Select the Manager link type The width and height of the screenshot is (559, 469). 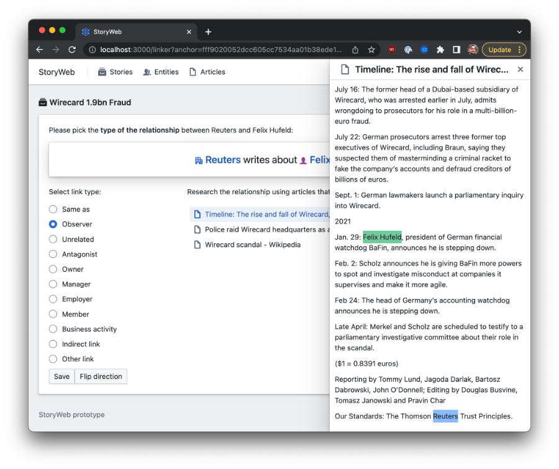(53, 284)
